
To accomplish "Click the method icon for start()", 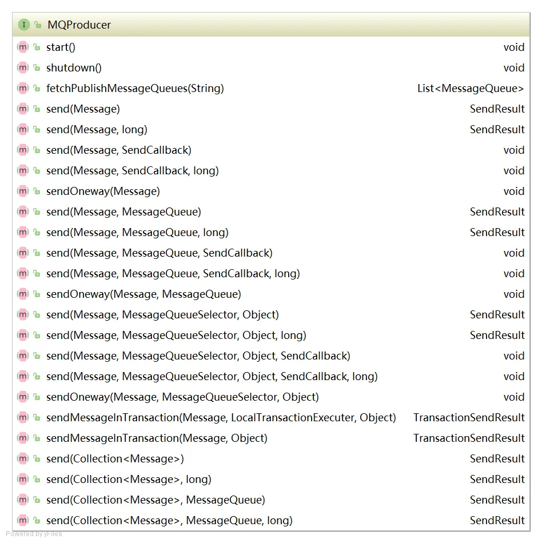I will click(x=23, y=47).
